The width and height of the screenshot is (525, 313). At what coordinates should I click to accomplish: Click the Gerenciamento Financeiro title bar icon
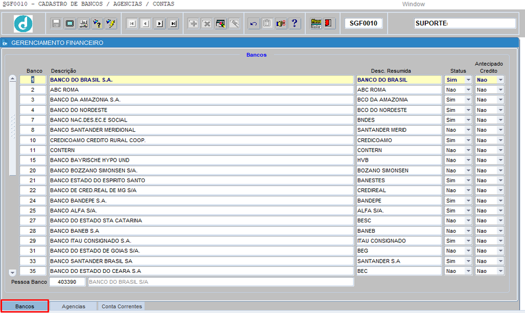(5, 43)
